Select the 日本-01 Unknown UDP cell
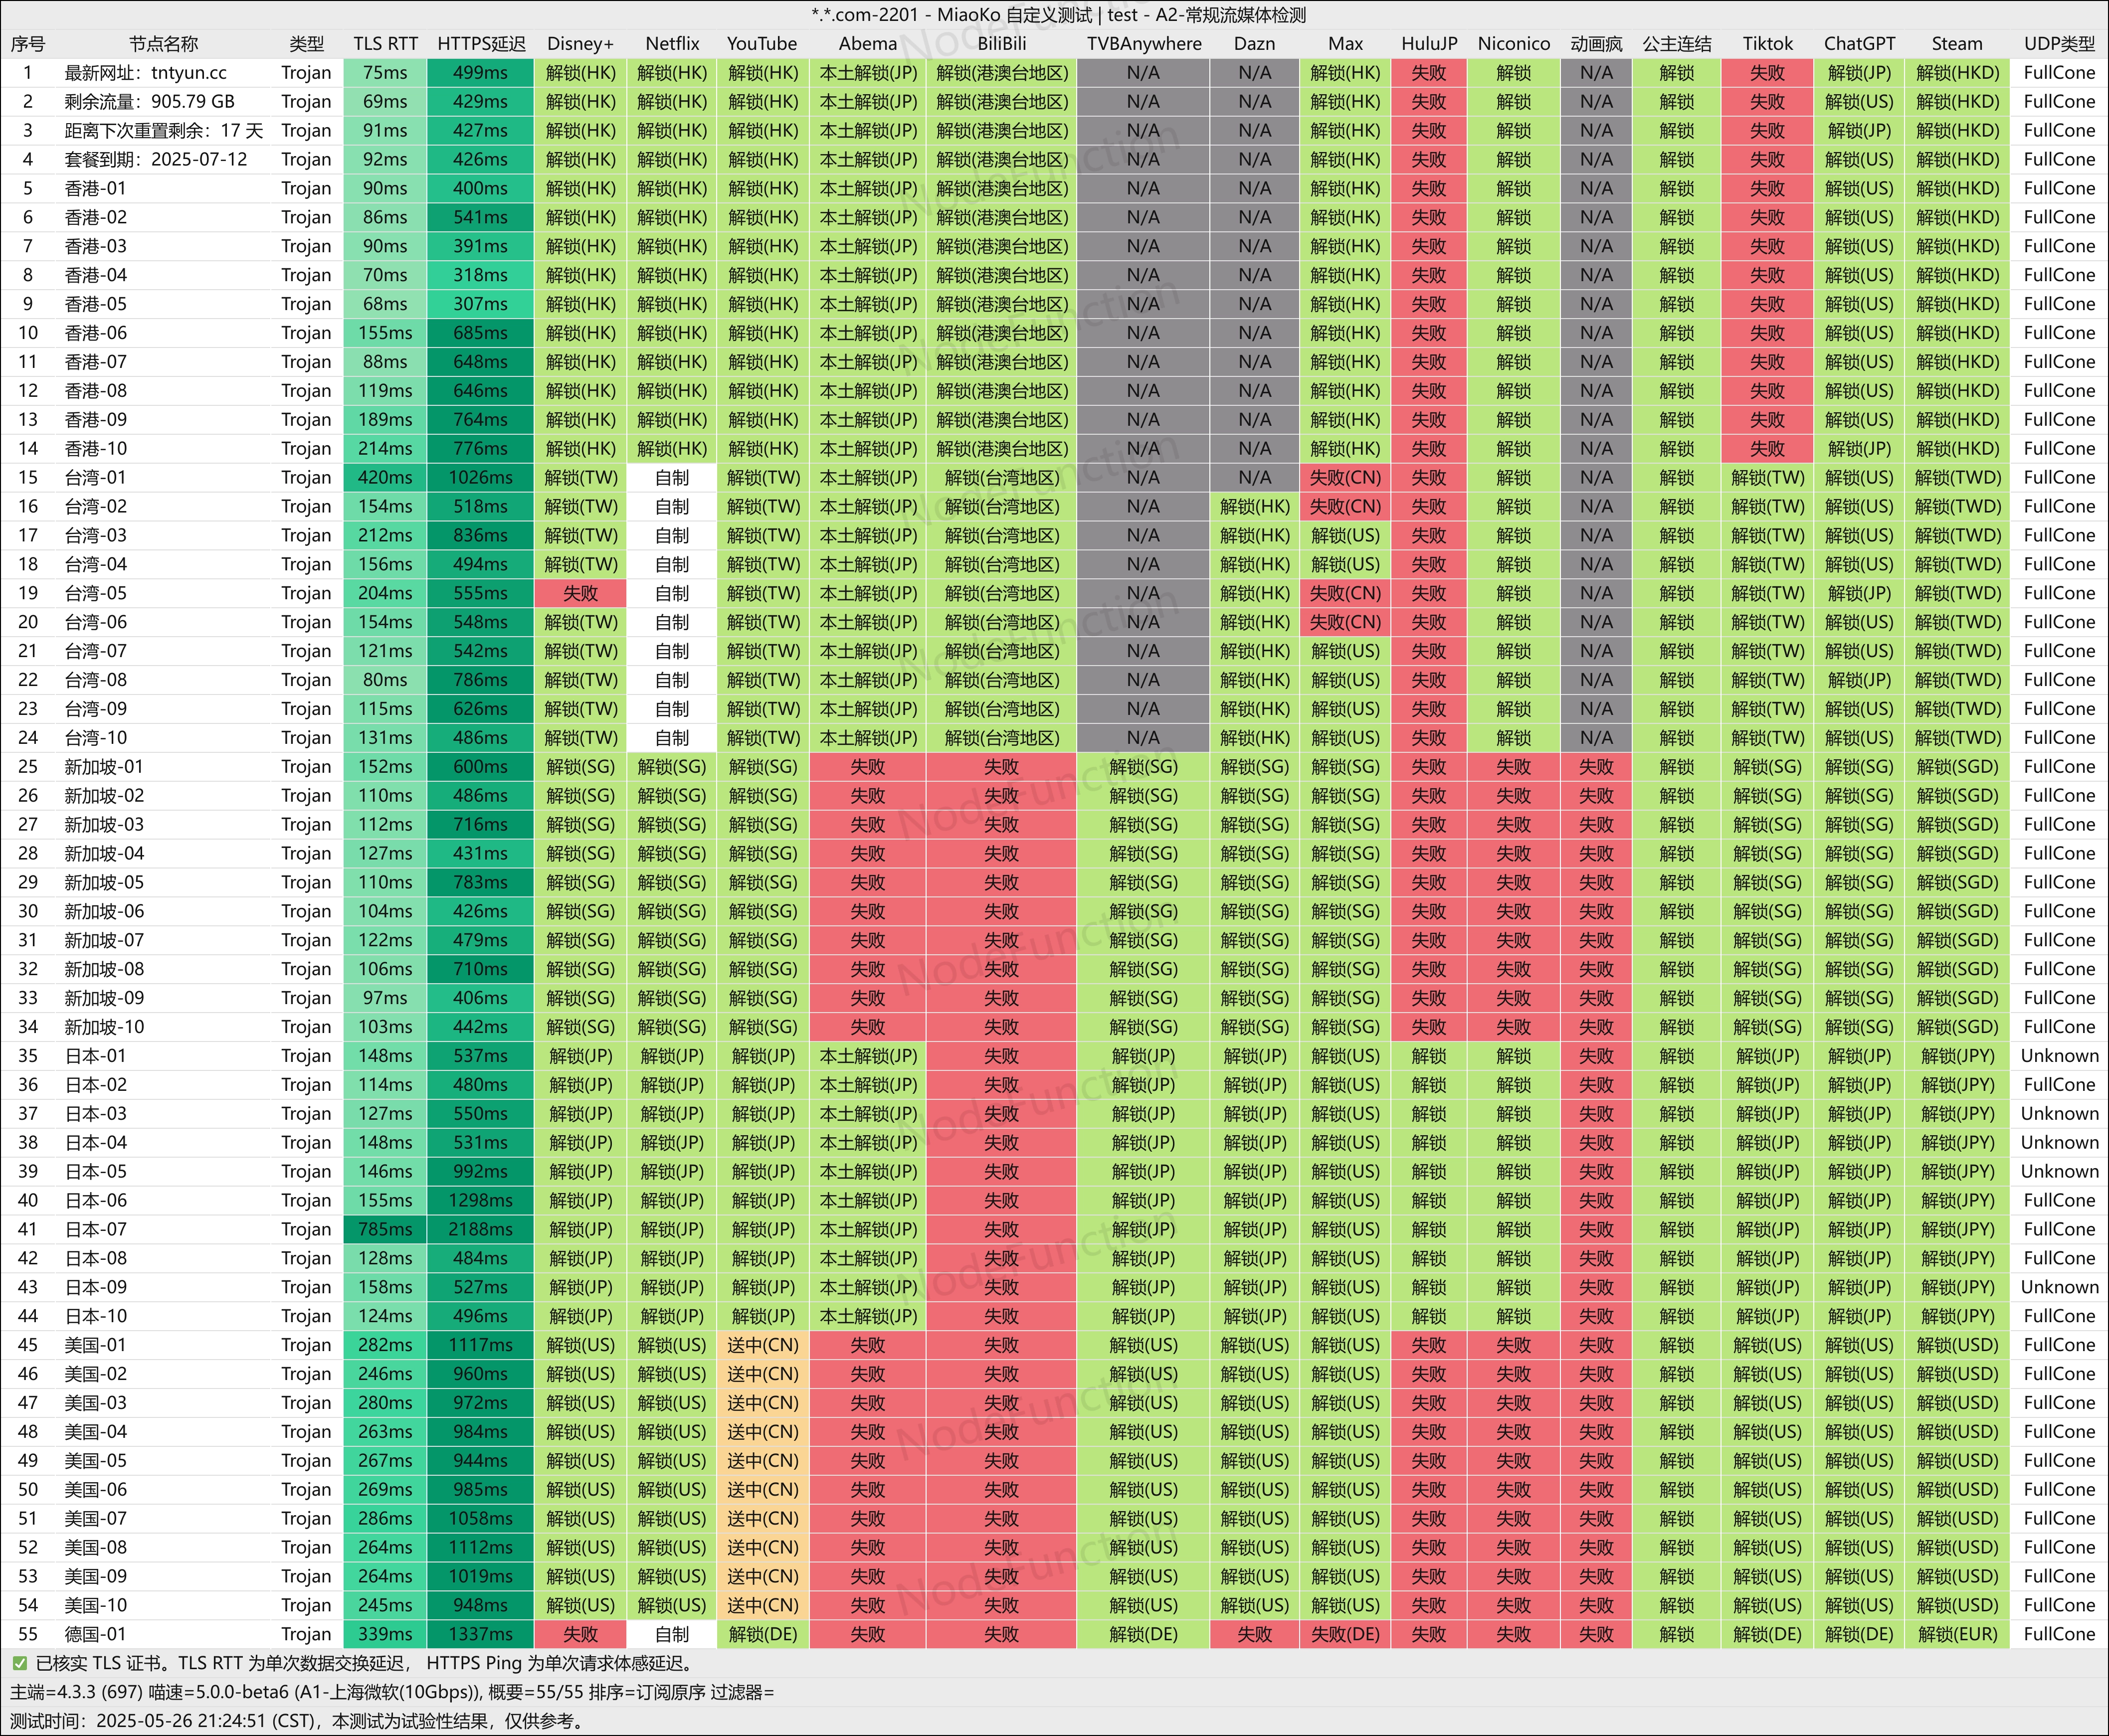Screen dimensions: 2109x1736 (2059, 1056)
